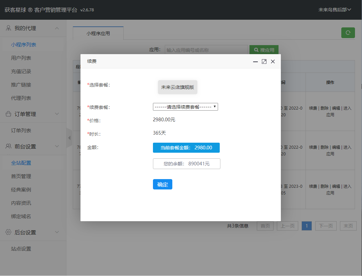Switch to the 小程序应用 tab
Screen dimensions: 362x276
(98, 33)
